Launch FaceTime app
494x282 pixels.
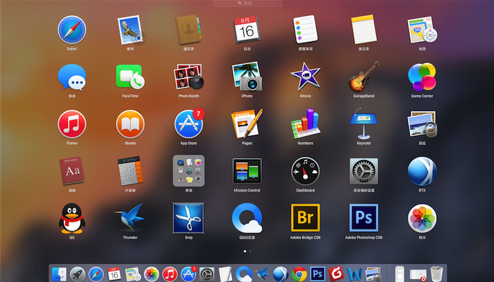(130, 77)
